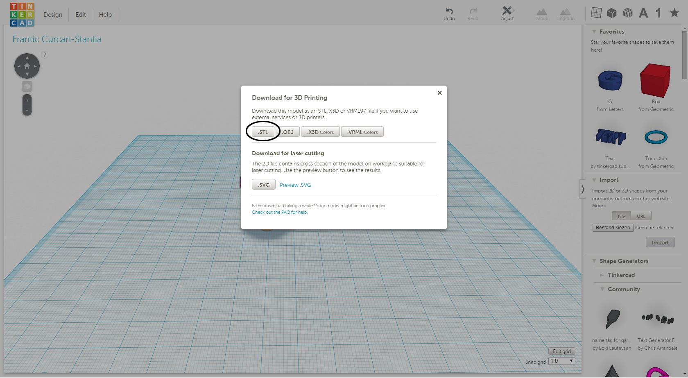Viewport: 688px width, 378px height.
Task: Select the Text Generator thumbnail
Action: 658,319
